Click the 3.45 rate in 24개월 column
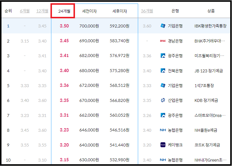 (x=64, y=41)
